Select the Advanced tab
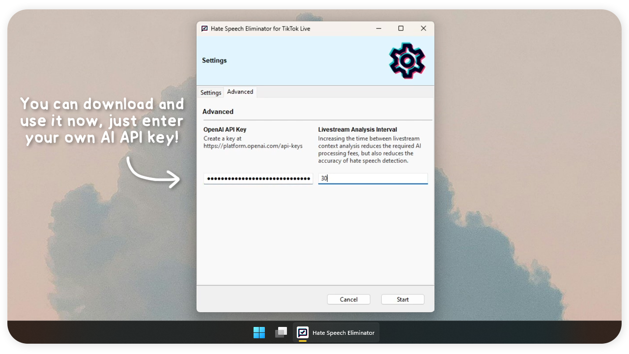 click(240, 92)
